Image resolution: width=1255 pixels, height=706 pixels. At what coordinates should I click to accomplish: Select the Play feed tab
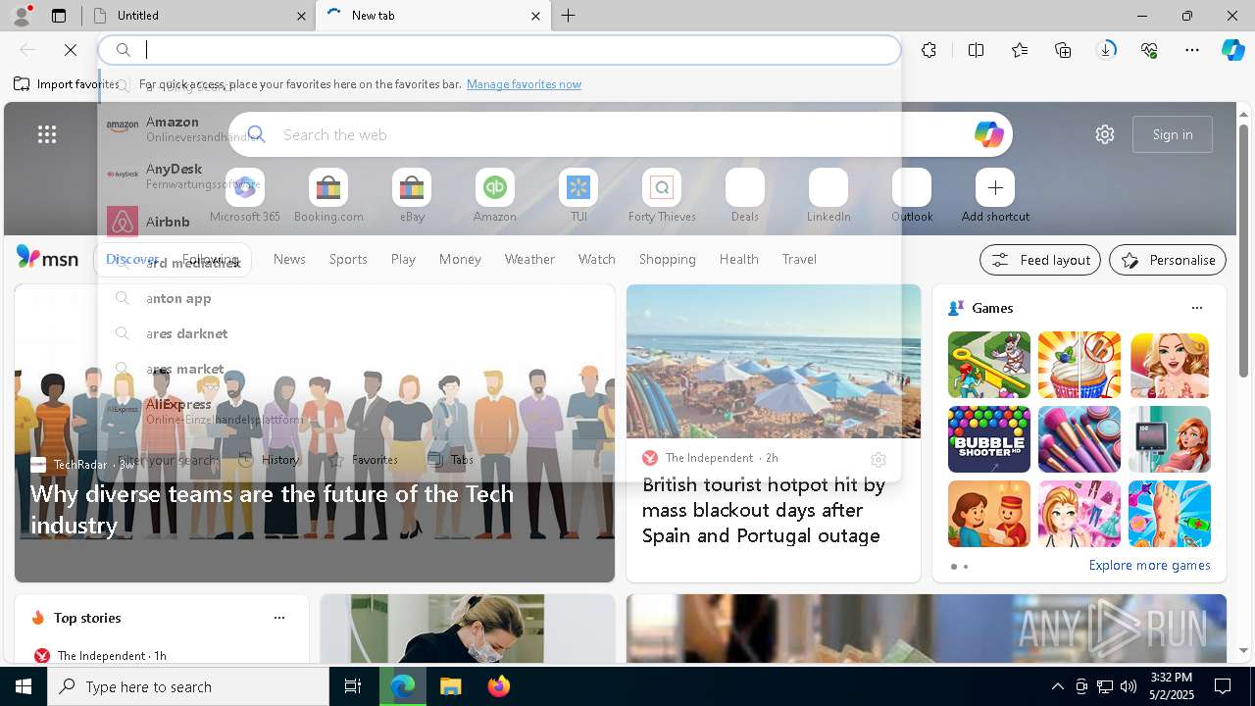click(x=403, y=259)
